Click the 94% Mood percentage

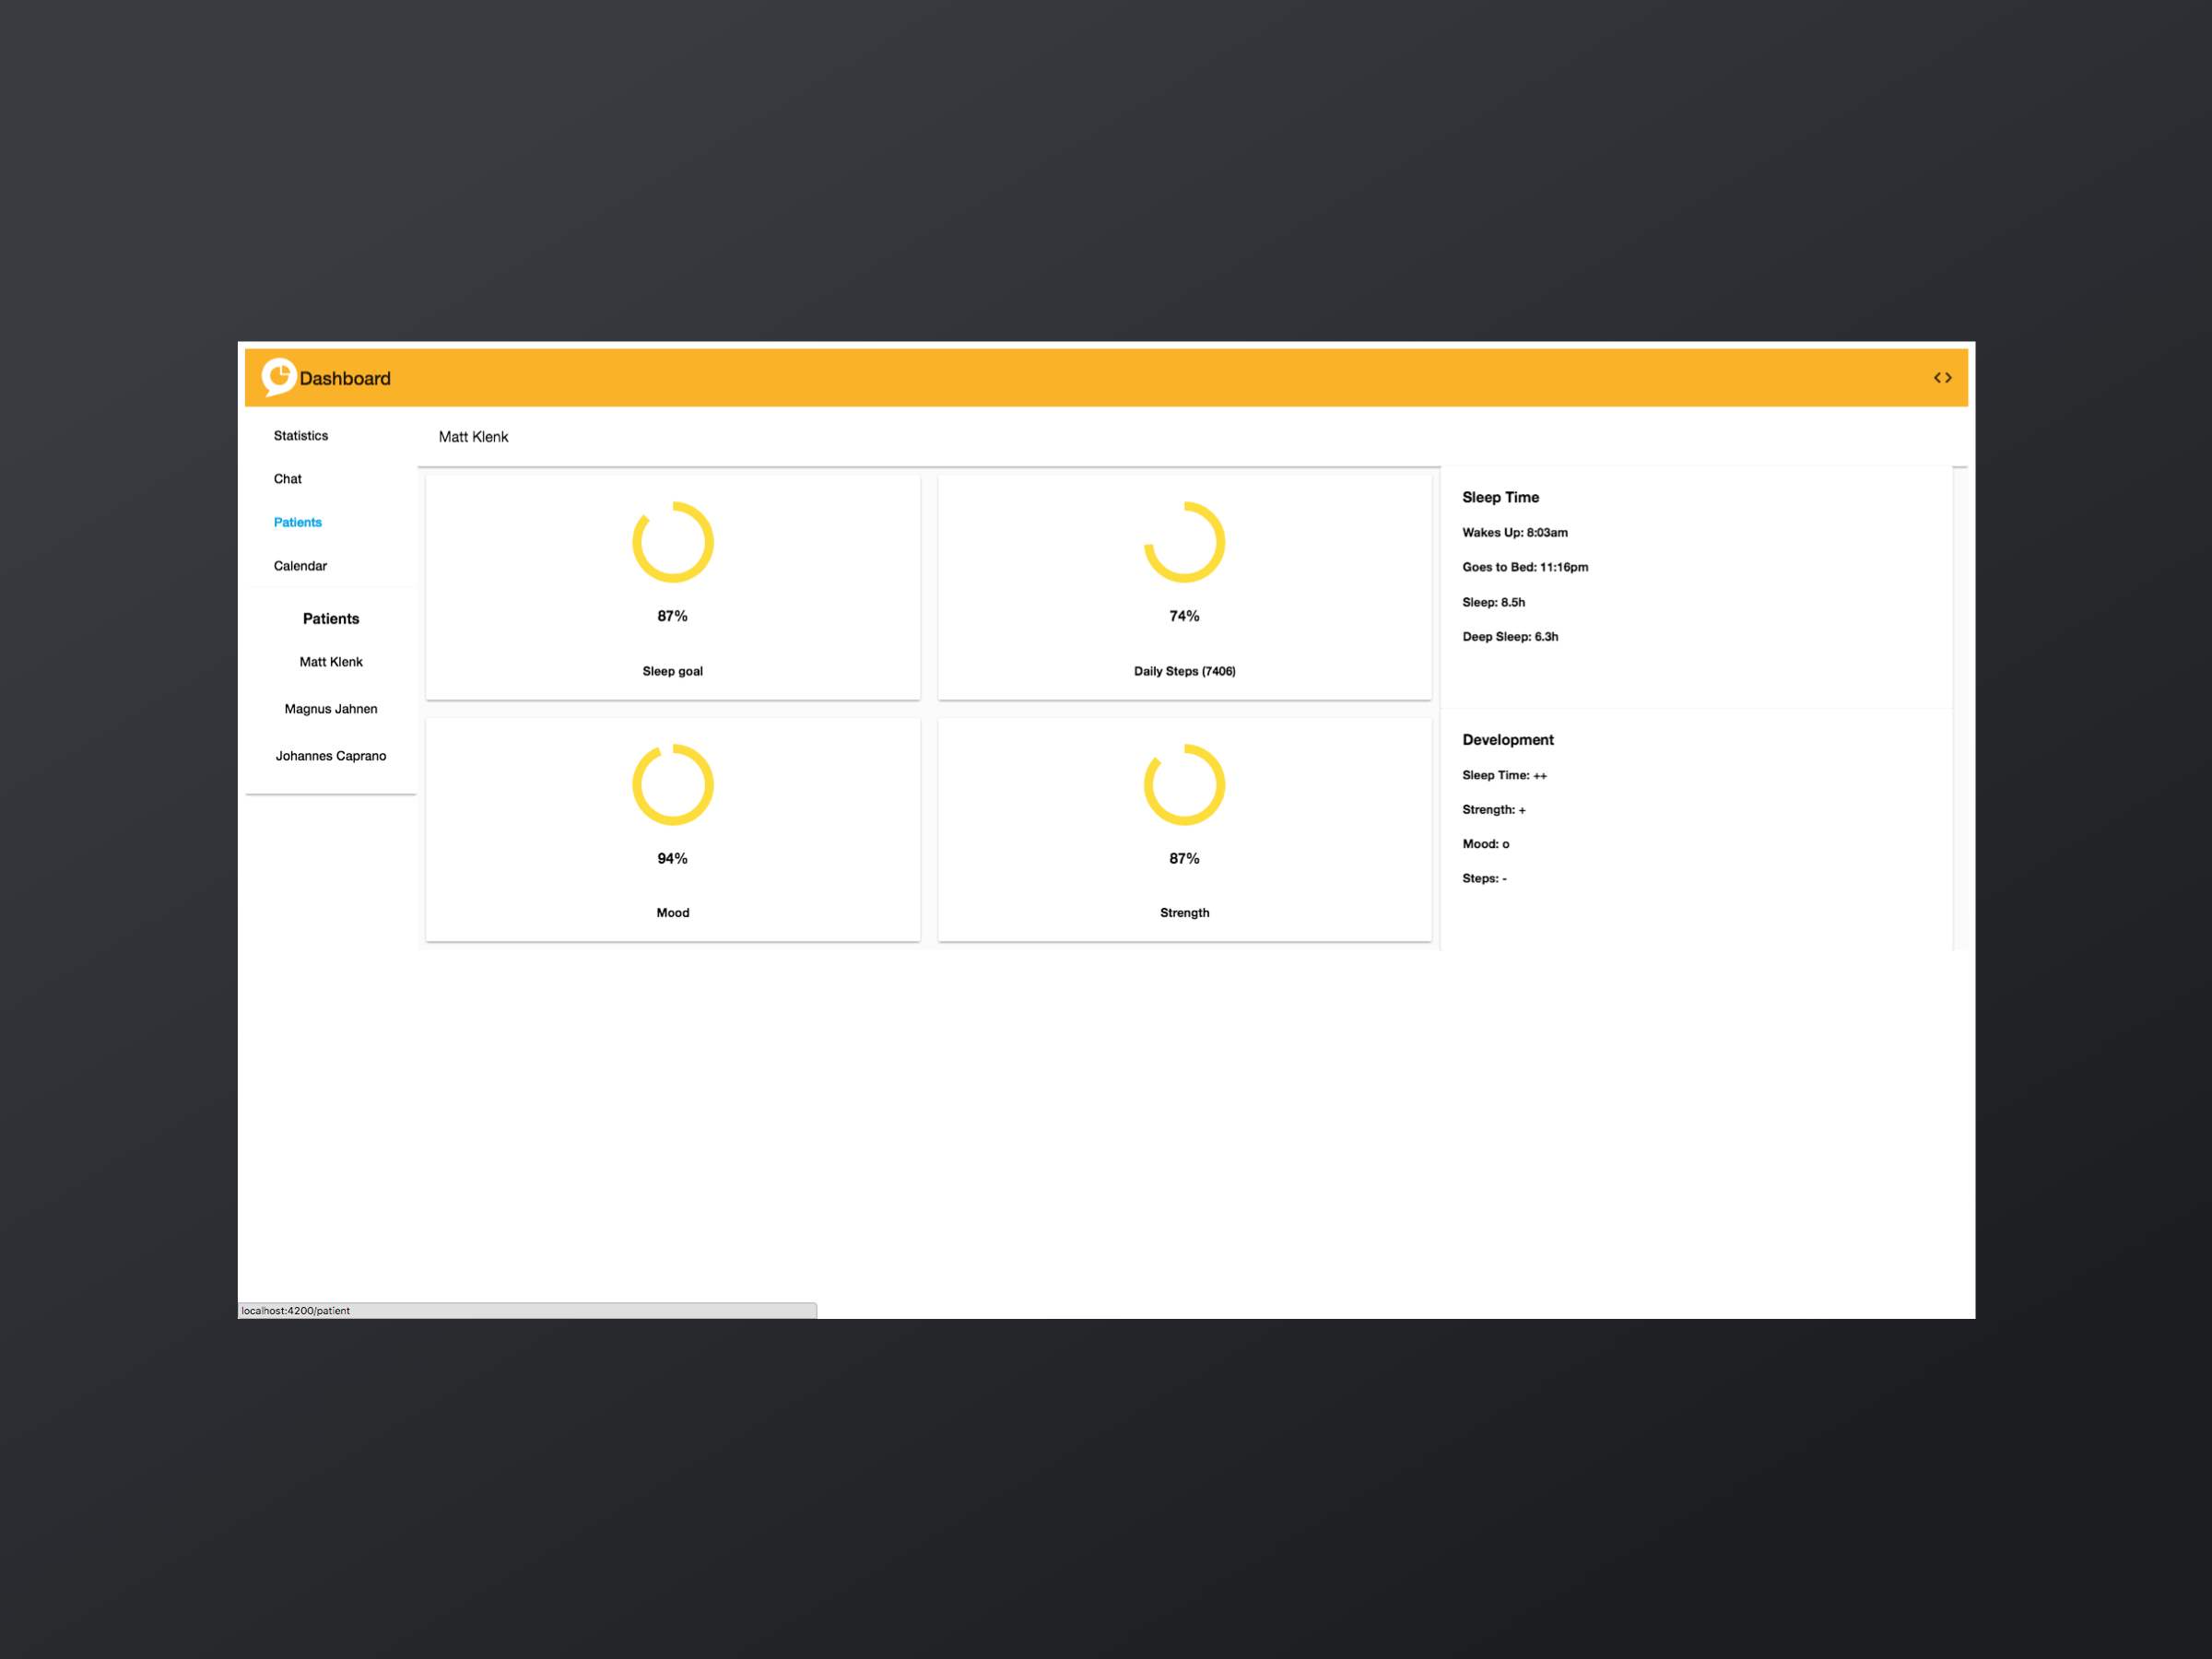click(x=672, y=859)
